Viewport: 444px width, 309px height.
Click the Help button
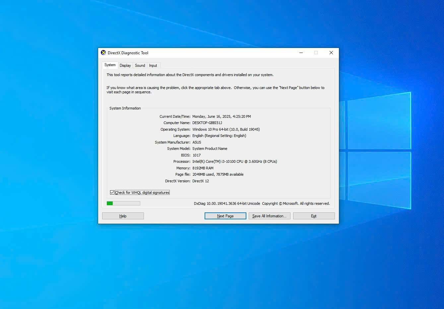[123, 216]
